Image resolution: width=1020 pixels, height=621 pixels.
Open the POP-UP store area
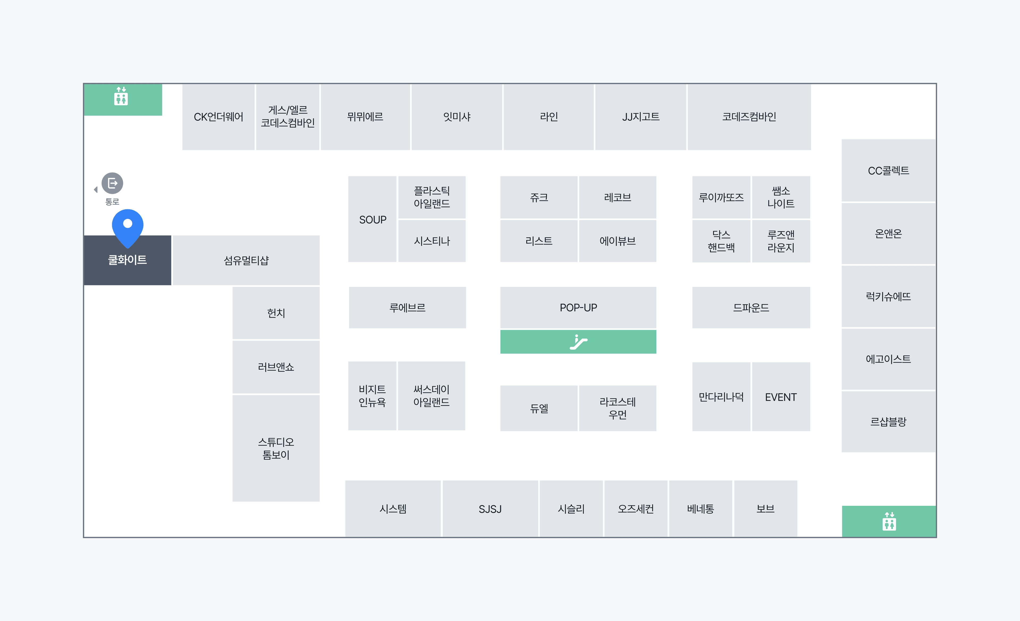pyautogui.click(x=578, y=308)
